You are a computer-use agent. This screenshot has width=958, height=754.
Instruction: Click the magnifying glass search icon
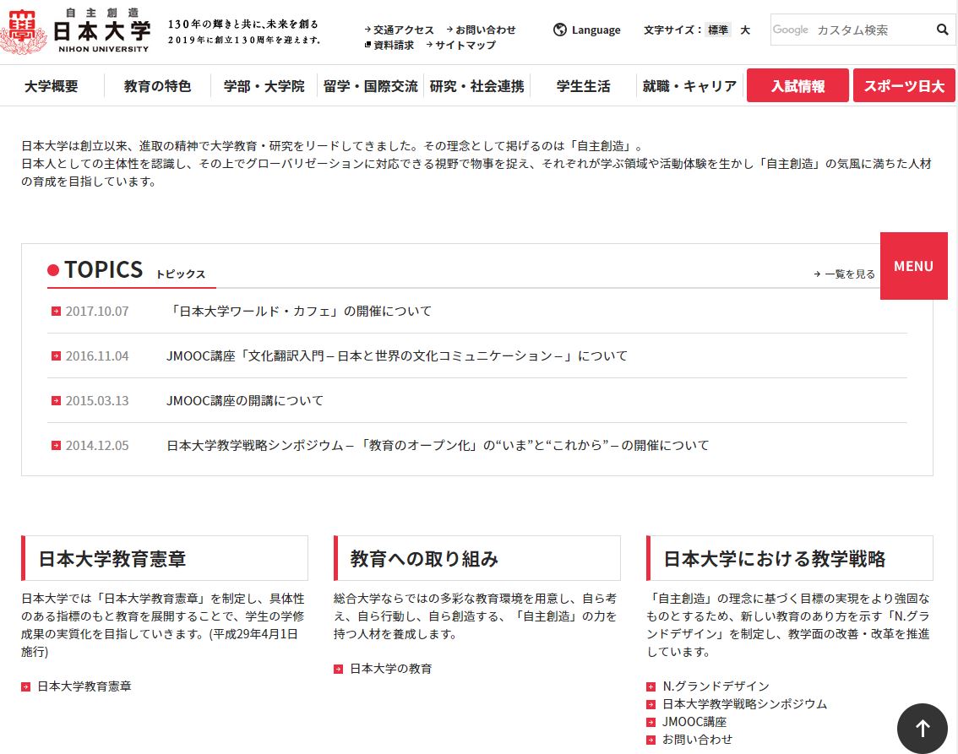point(942,30)
